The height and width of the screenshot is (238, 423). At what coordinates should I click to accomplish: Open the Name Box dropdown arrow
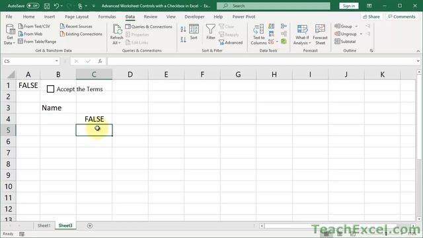[x=57, y=61]
